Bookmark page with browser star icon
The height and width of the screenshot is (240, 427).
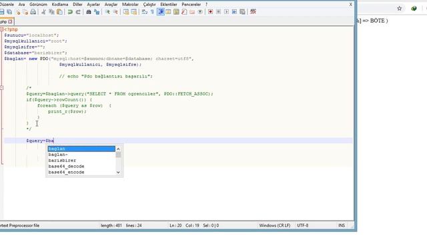pos(399,9)
